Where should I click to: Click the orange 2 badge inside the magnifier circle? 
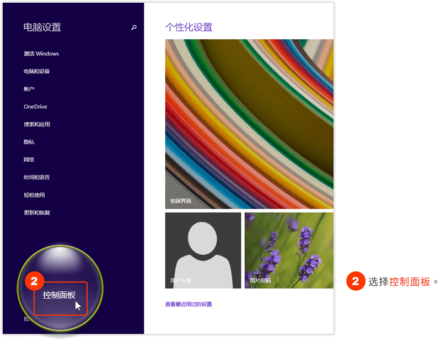pyautogui.click(x=34, y=281)
